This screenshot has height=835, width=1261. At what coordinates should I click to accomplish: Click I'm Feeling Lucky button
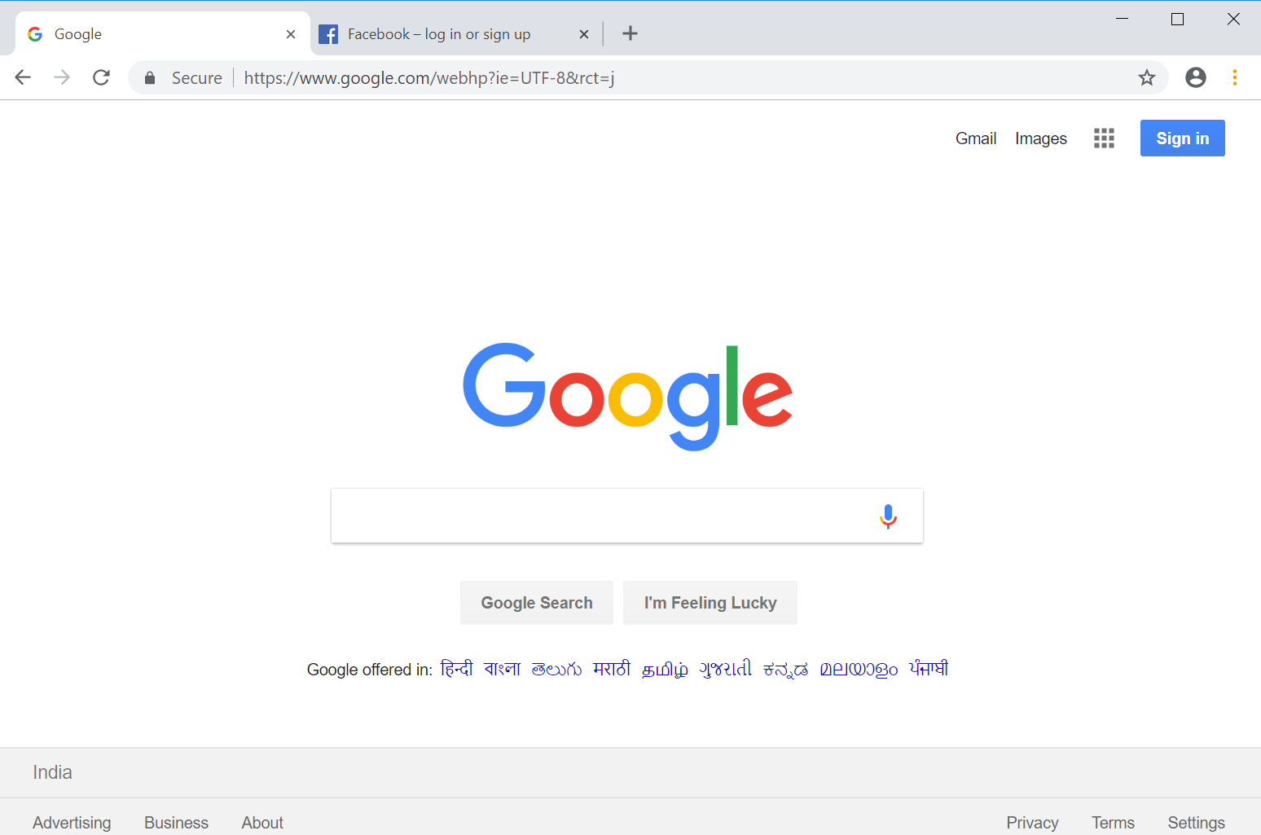point(710,603)
